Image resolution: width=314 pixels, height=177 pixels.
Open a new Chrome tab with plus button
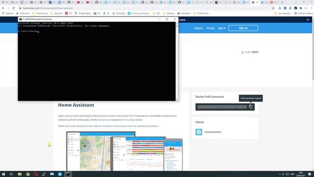coord(282,2)
